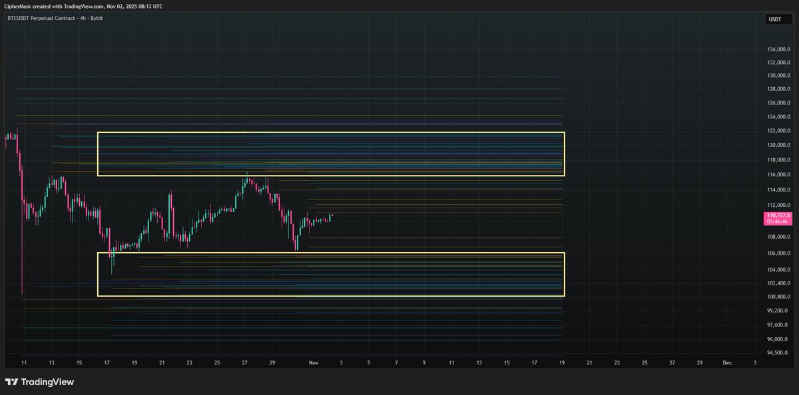Click the 124,000.0 price axis label
This screenshot has width=799, height=395.
779,118
